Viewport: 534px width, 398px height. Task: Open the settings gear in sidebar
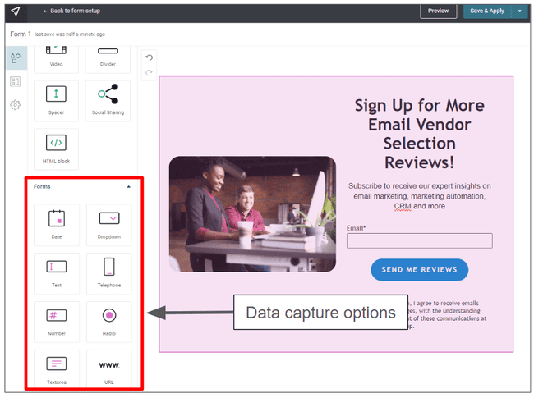pyautogui.click(x=16, y=105)
